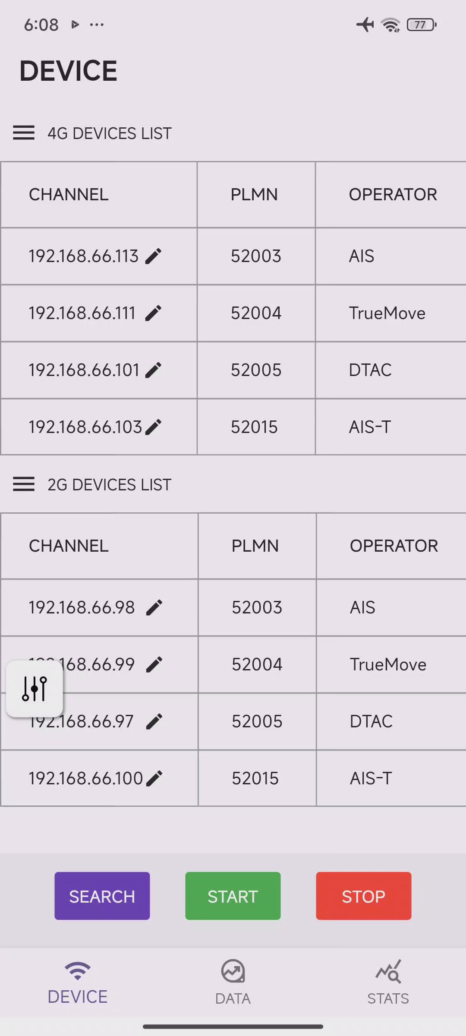The width and height of the screenshot is (466, 1036).
Task: Hit the red STOP button
Action: pos(363,896)
